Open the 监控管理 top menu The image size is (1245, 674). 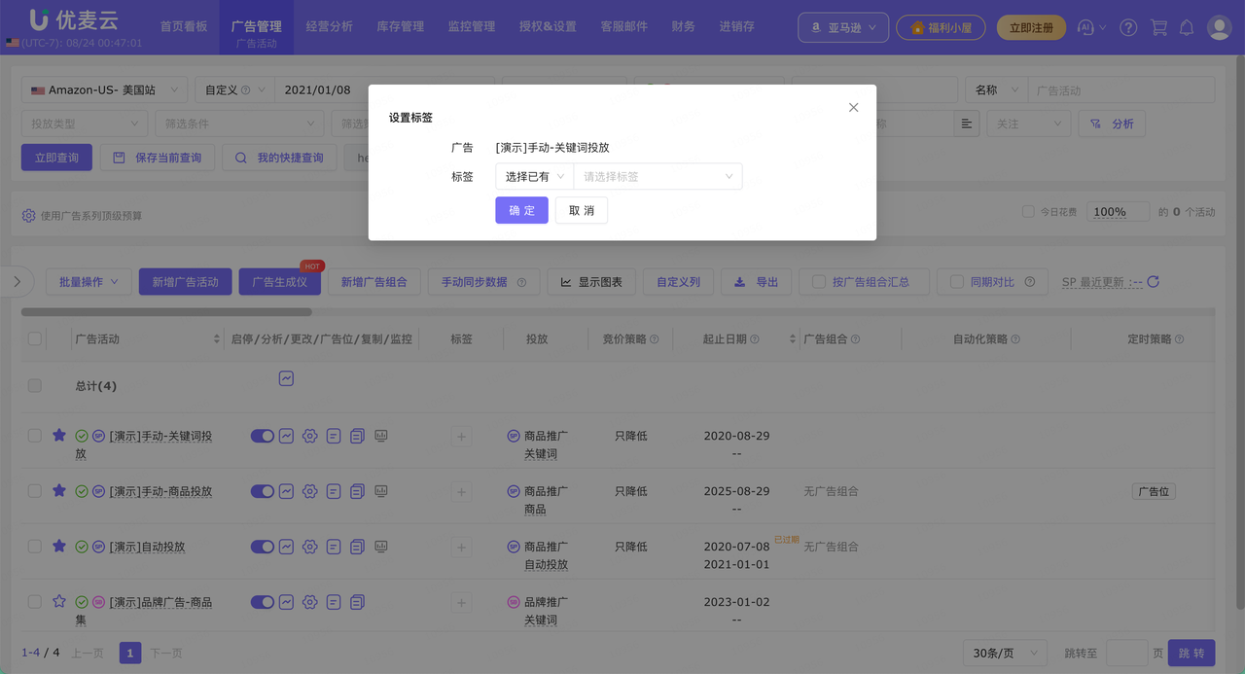tap(472, 26)
